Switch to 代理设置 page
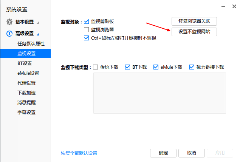Image resolution: width=240 pixels, height=162 pixels. point(26,83)
